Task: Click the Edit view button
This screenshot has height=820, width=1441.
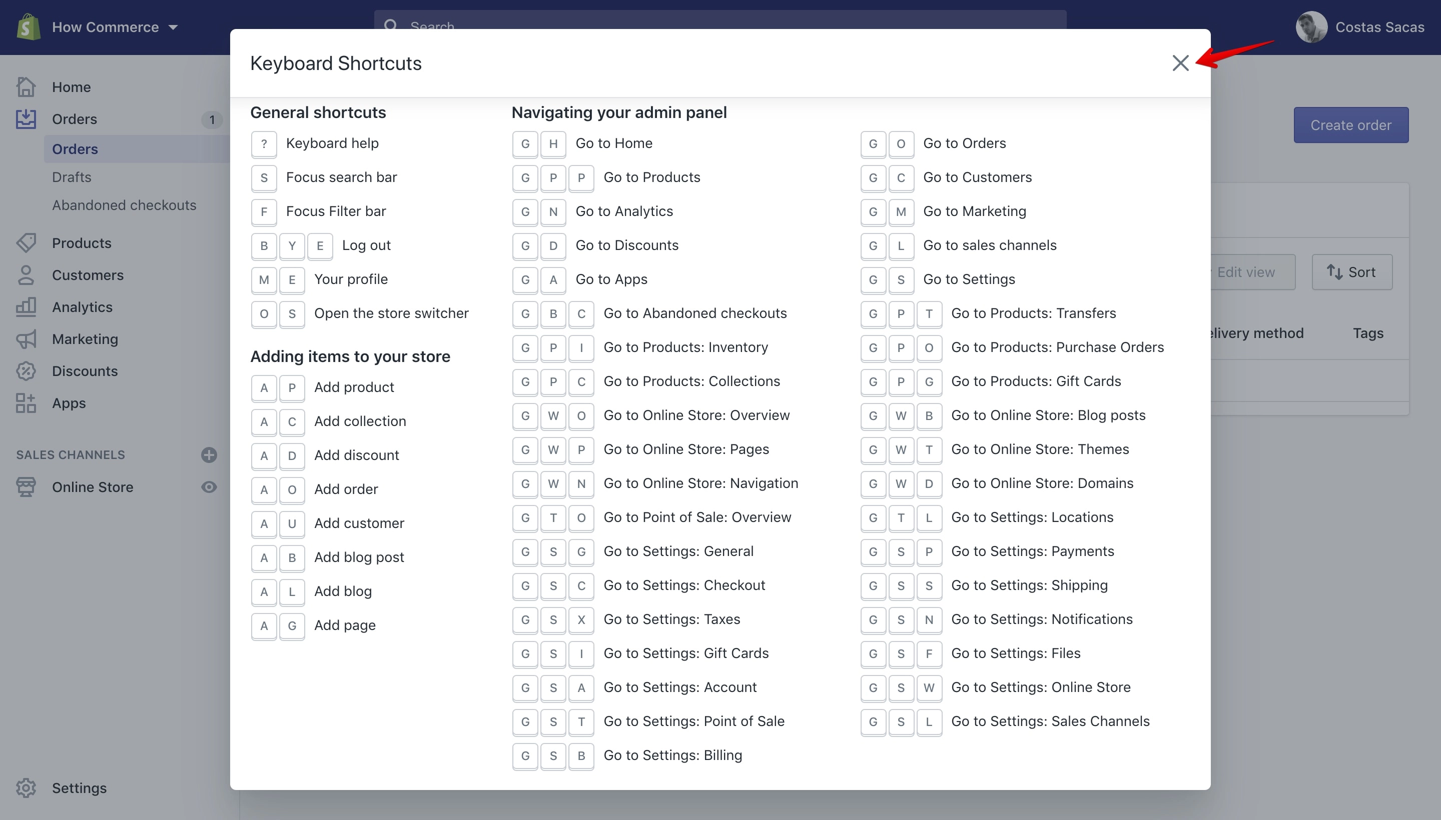Action: point(1253,272)
